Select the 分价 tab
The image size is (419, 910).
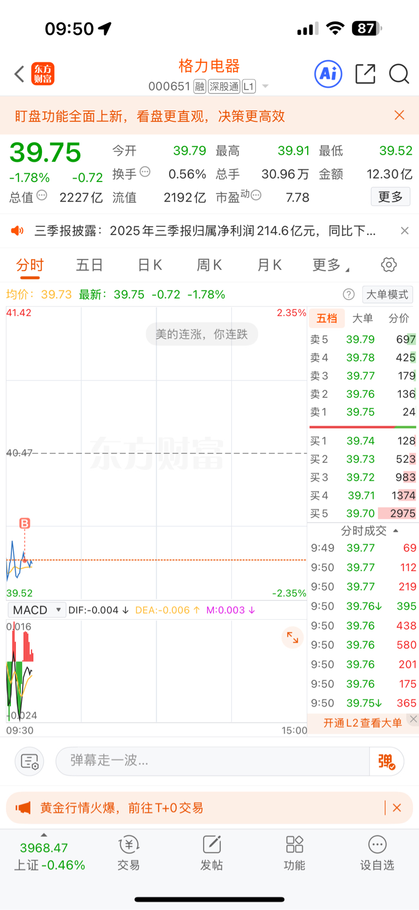[x=399, y=319]
